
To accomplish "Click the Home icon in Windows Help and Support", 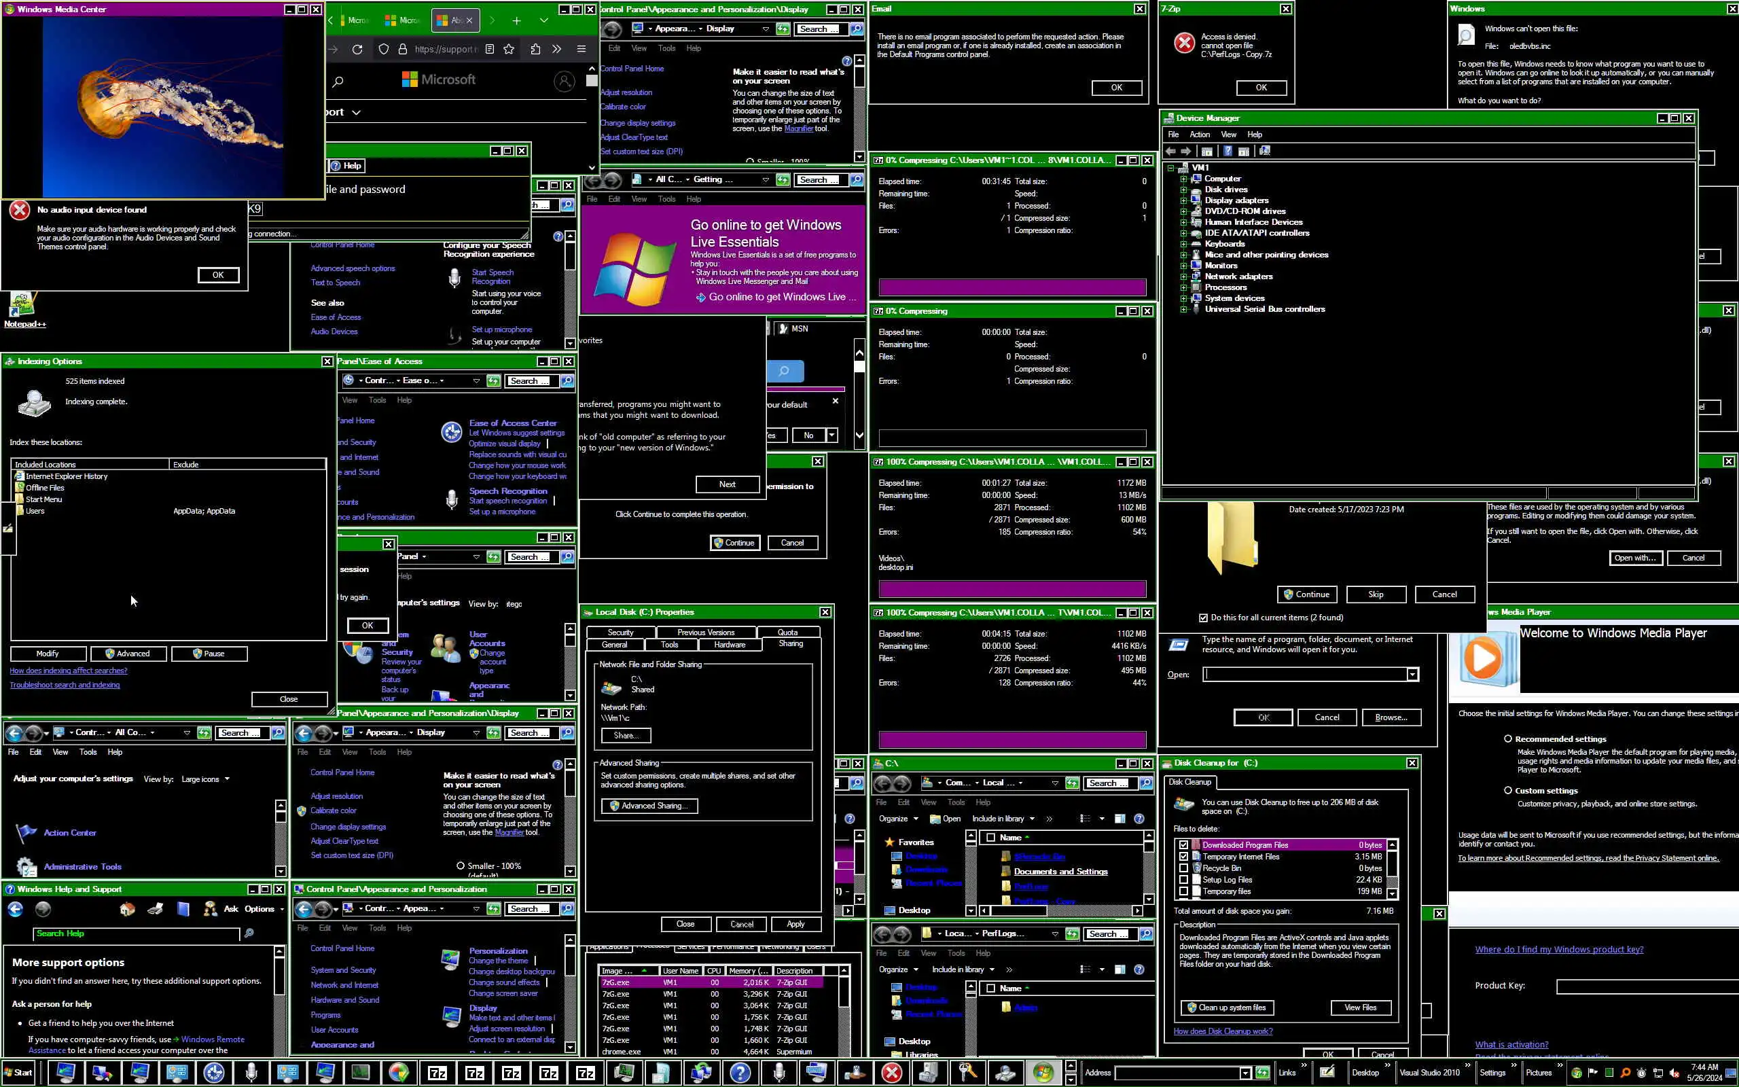I will pyautogui.click(x=127, y=910).
